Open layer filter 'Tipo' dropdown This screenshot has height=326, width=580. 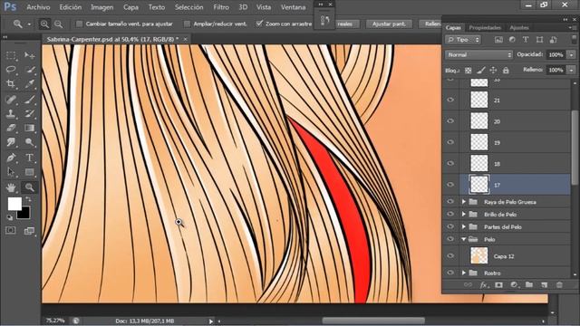click(463, 40)
